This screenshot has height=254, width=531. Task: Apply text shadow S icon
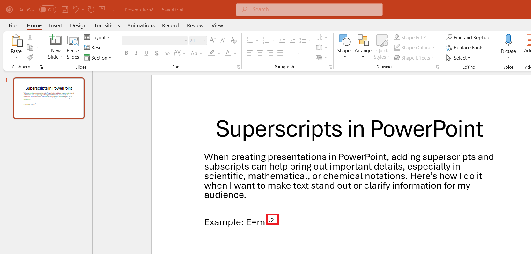pyautogui.click(x=157, y=53)
